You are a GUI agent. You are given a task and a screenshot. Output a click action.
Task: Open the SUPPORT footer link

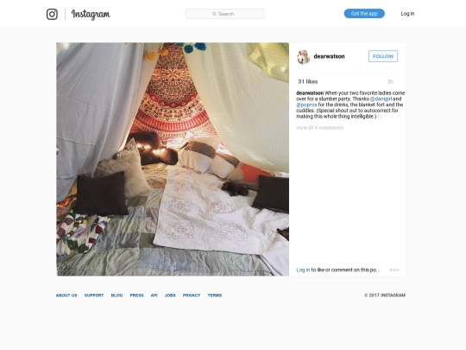pyautogui.click(x=94, y=296)
